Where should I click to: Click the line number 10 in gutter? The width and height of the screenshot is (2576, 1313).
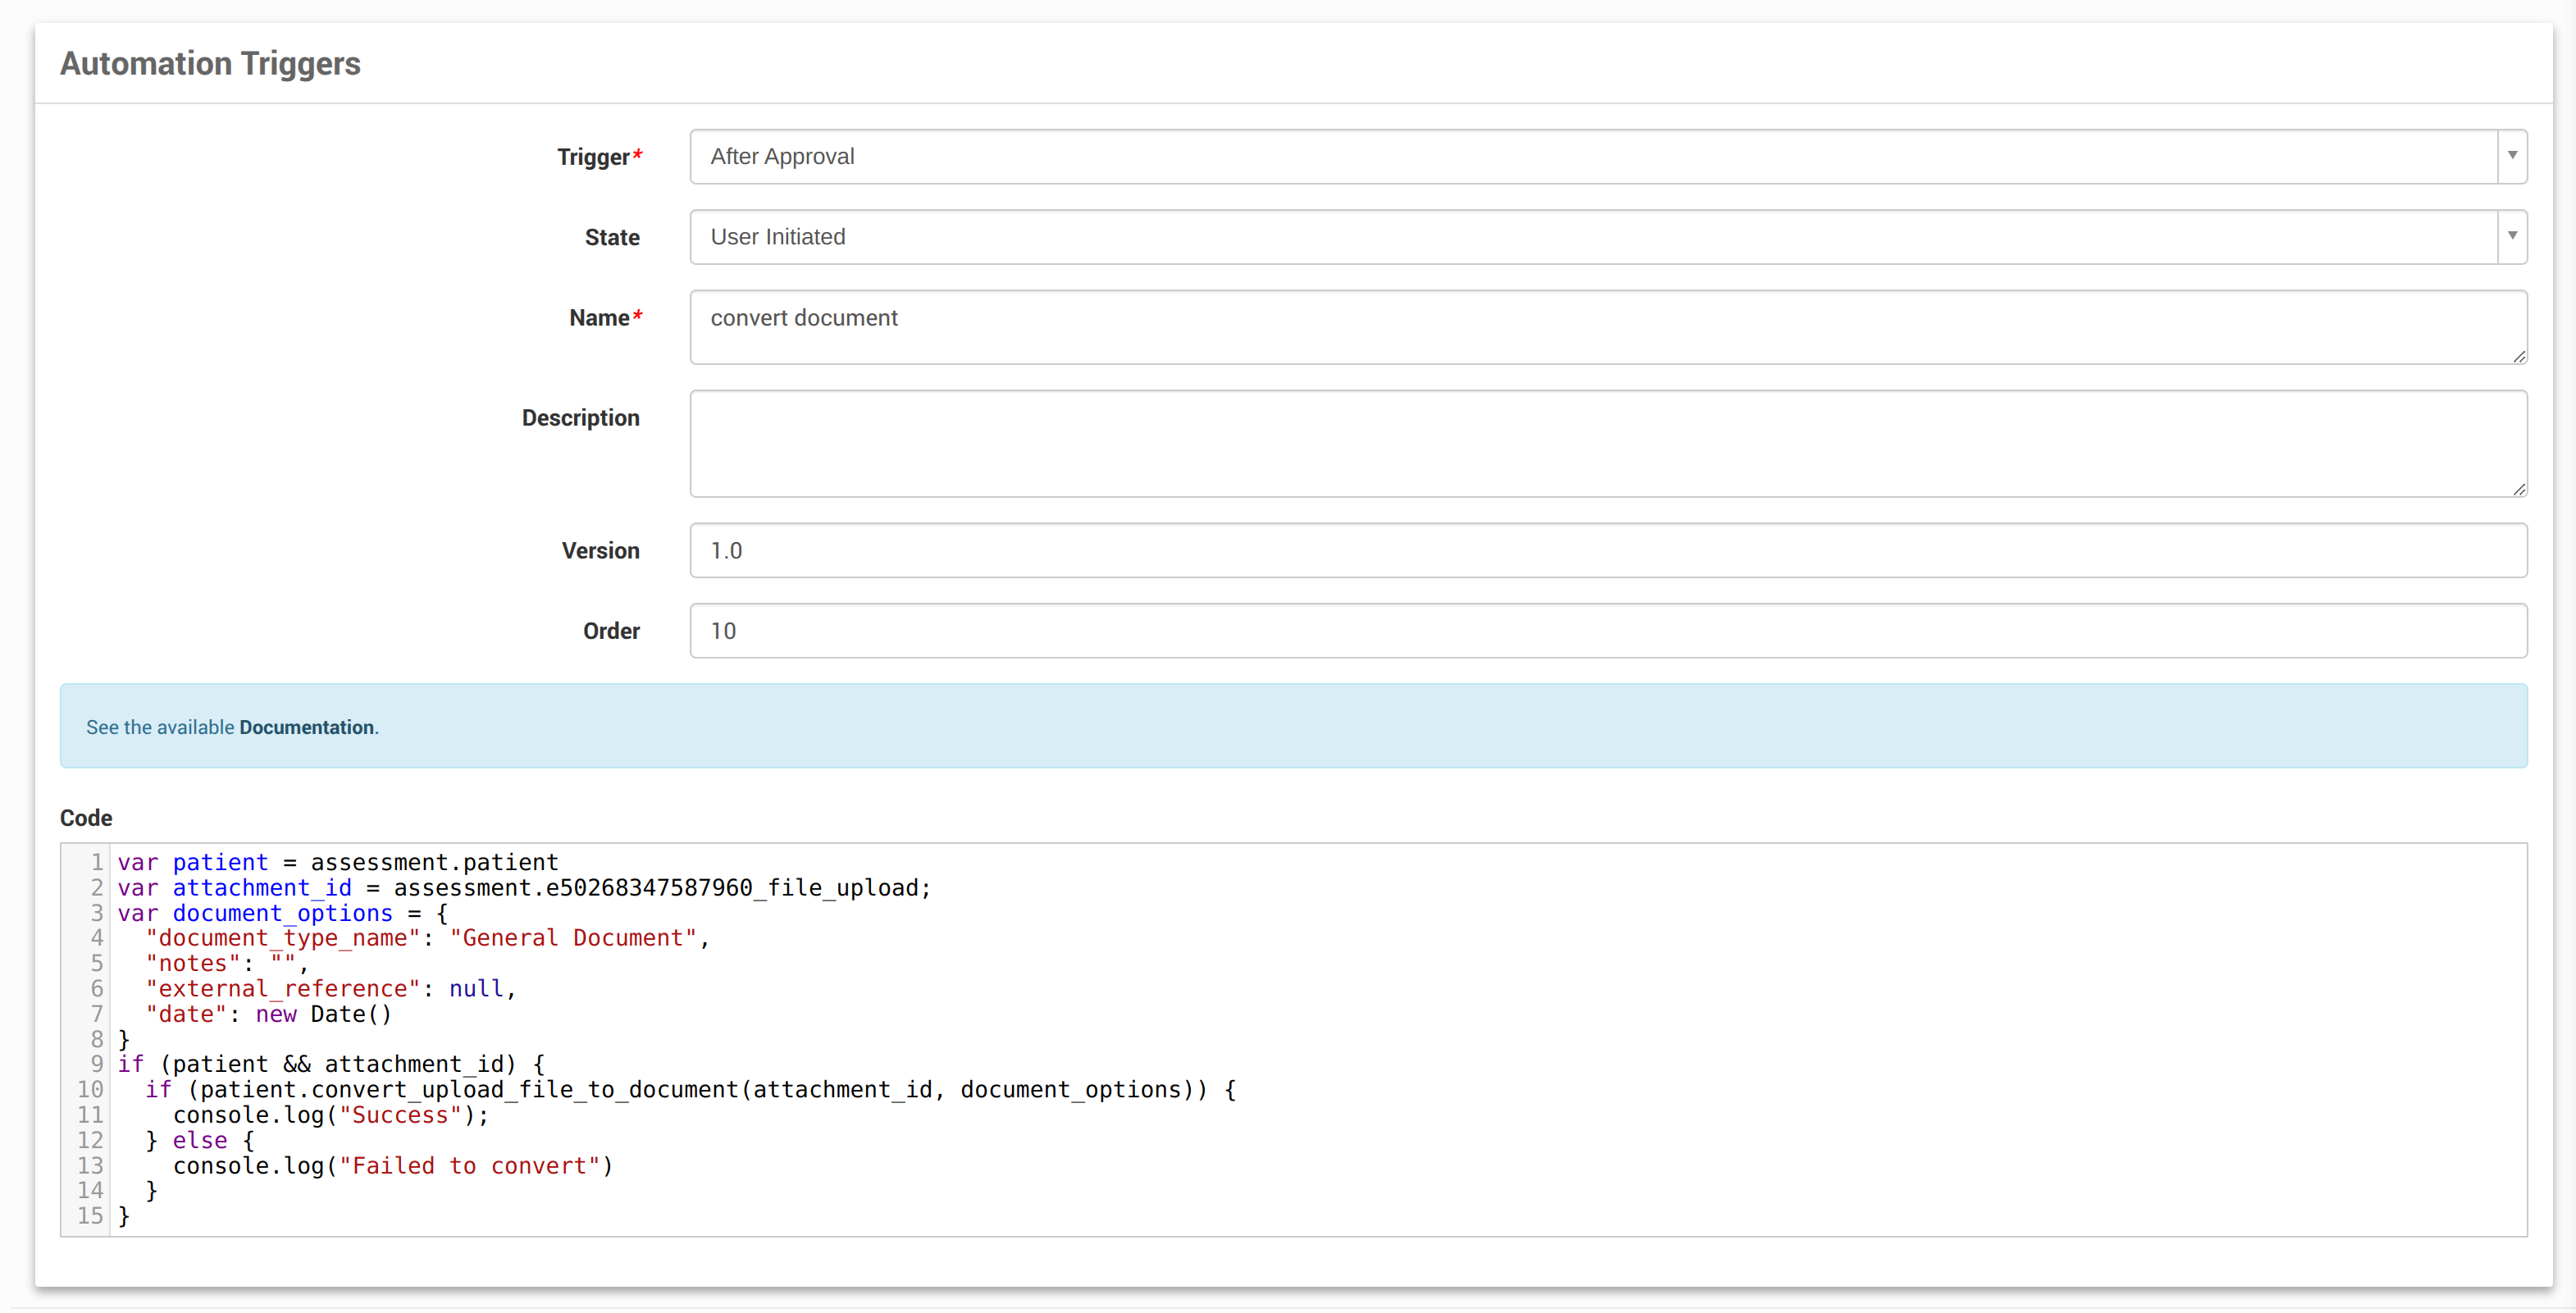pyautogui.click(x=90, y=1089)
